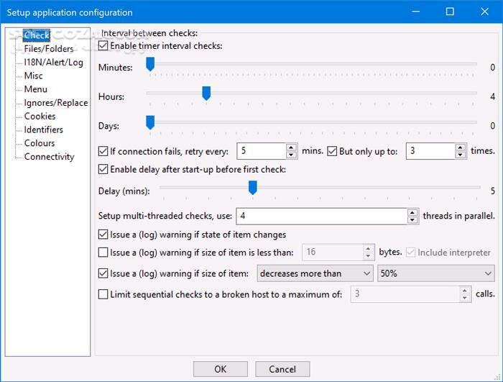Select Files/Folders in the settings tree
The width and height of the screenshot is (503, 382).
48,49
